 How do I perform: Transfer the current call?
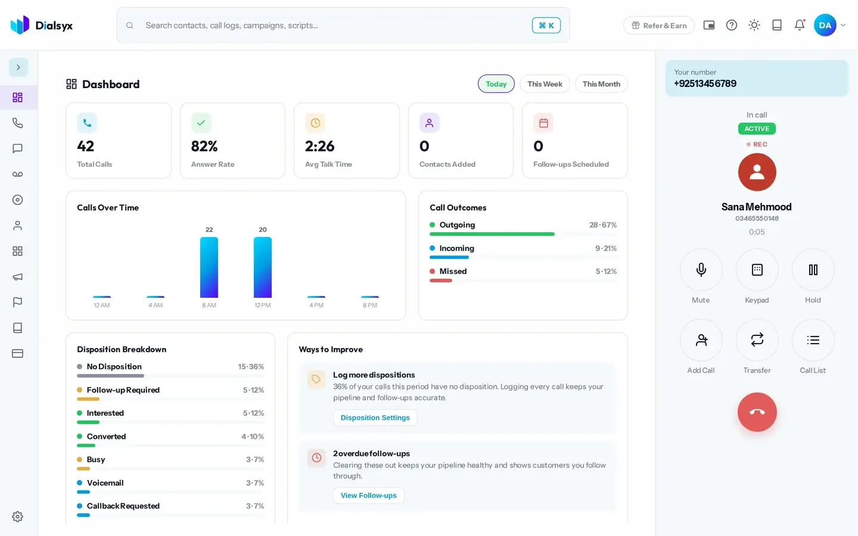click(757, 340)
